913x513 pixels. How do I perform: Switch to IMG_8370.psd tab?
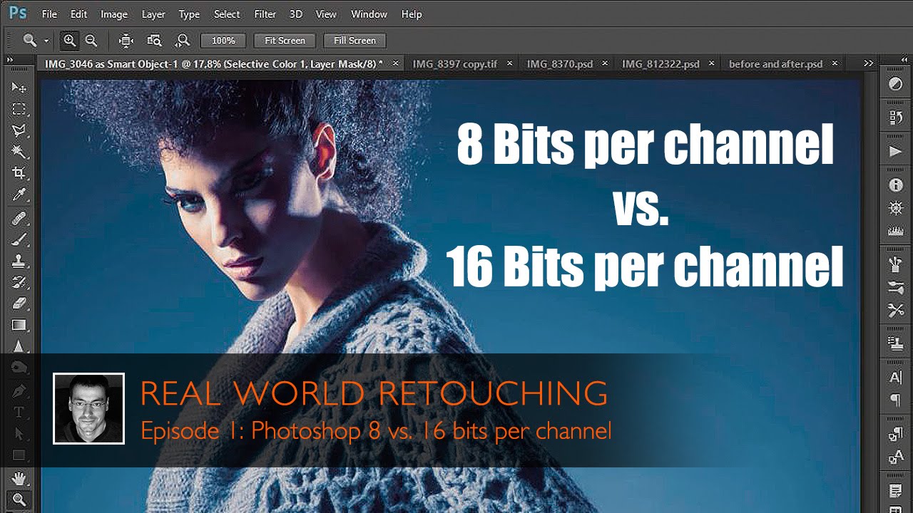(x=560, y=63)
